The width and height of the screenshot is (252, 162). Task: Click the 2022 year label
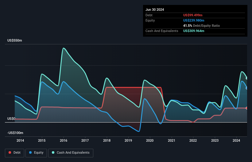pyautogui.click(x=193, y=140)
